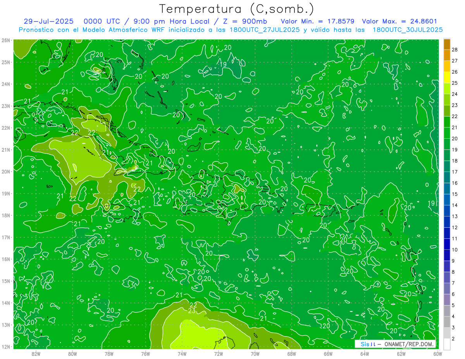Click the longitude label '60W'

point(437,354)
